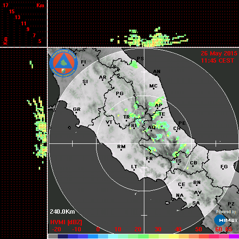Viewport: 239px width, 239px height.
Task: Select the PG city marker
Action: tap(119, 97)
